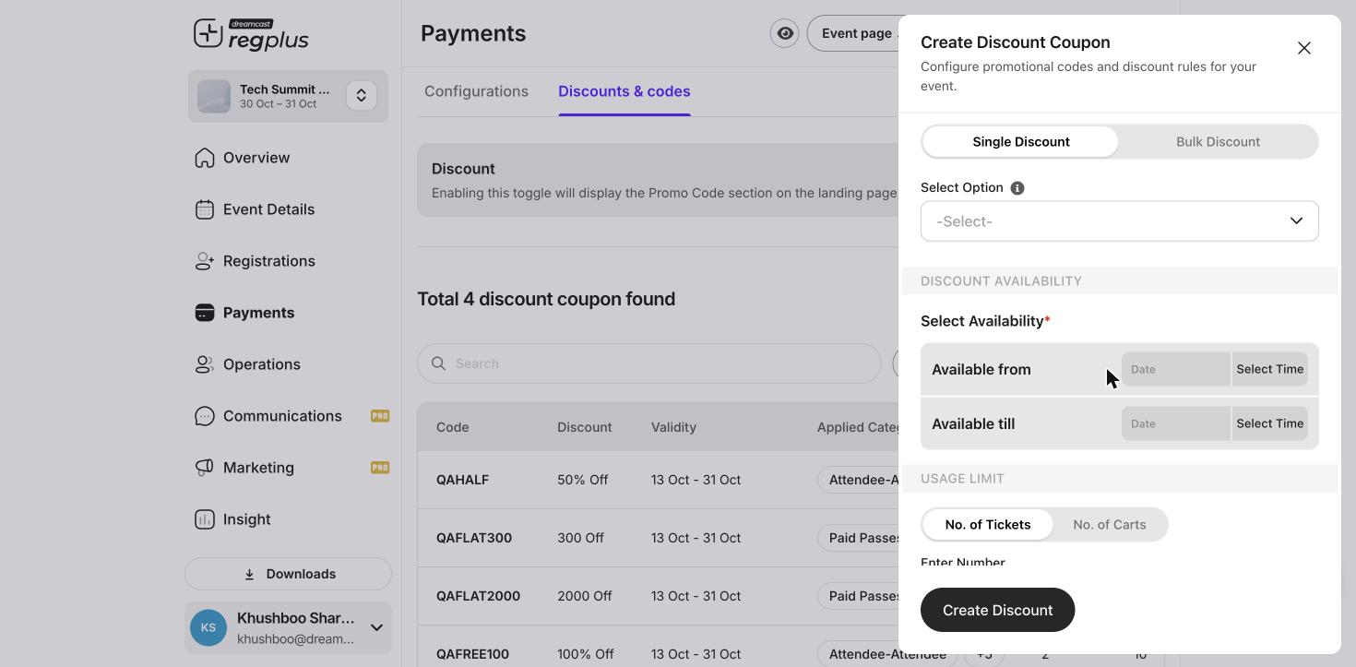Click the Paid Passes tag in QAFLAT300 row
The width and height of the screenshot is (1356, 667).
(x=860, y=538)
